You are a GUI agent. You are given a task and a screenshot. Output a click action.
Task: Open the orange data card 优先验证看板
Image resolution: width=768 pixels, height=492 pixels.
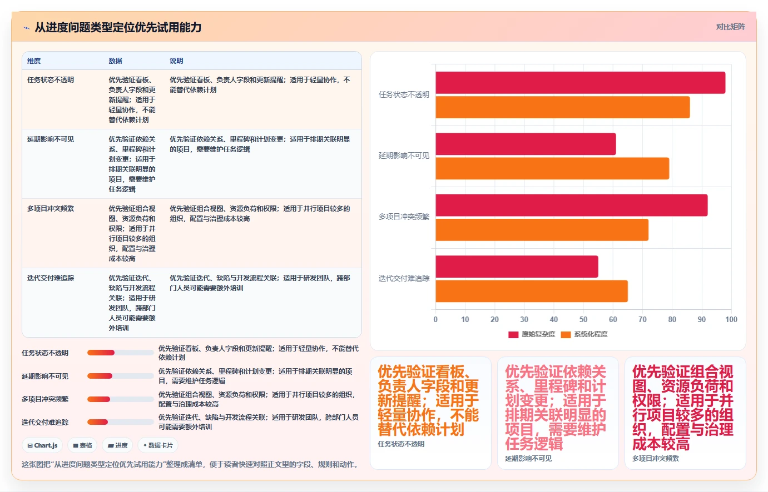click(x=430, y=413)
